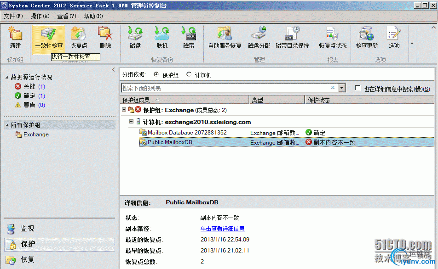
Task: Click the OK count (1) link
Action: pyautogui.click(x=41, y=96)
